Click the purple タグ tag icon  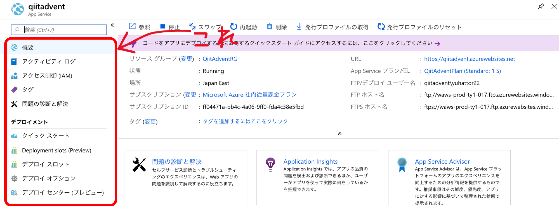coord(14,90)
